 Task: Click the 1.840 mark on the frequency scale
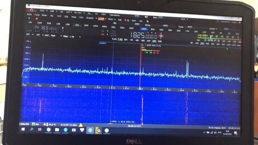point(181,90)
